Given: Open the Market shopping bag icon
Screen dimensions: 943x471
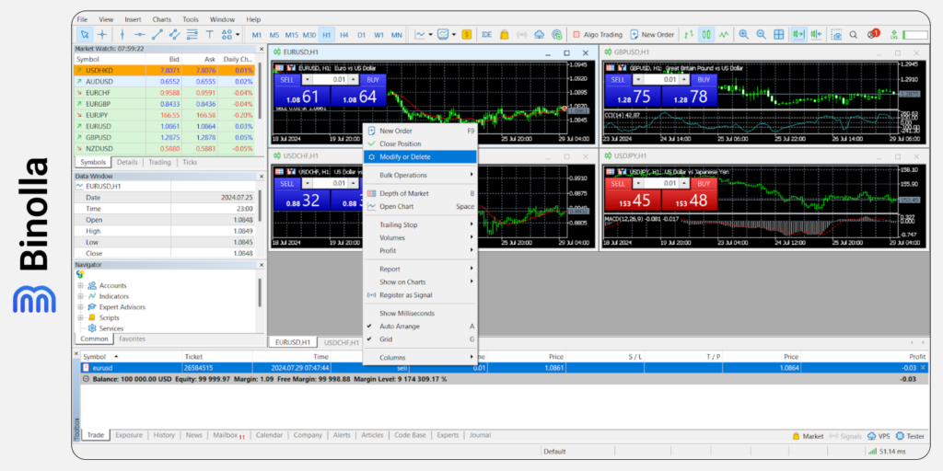Looking at the screenshot, I should (504, 34).
